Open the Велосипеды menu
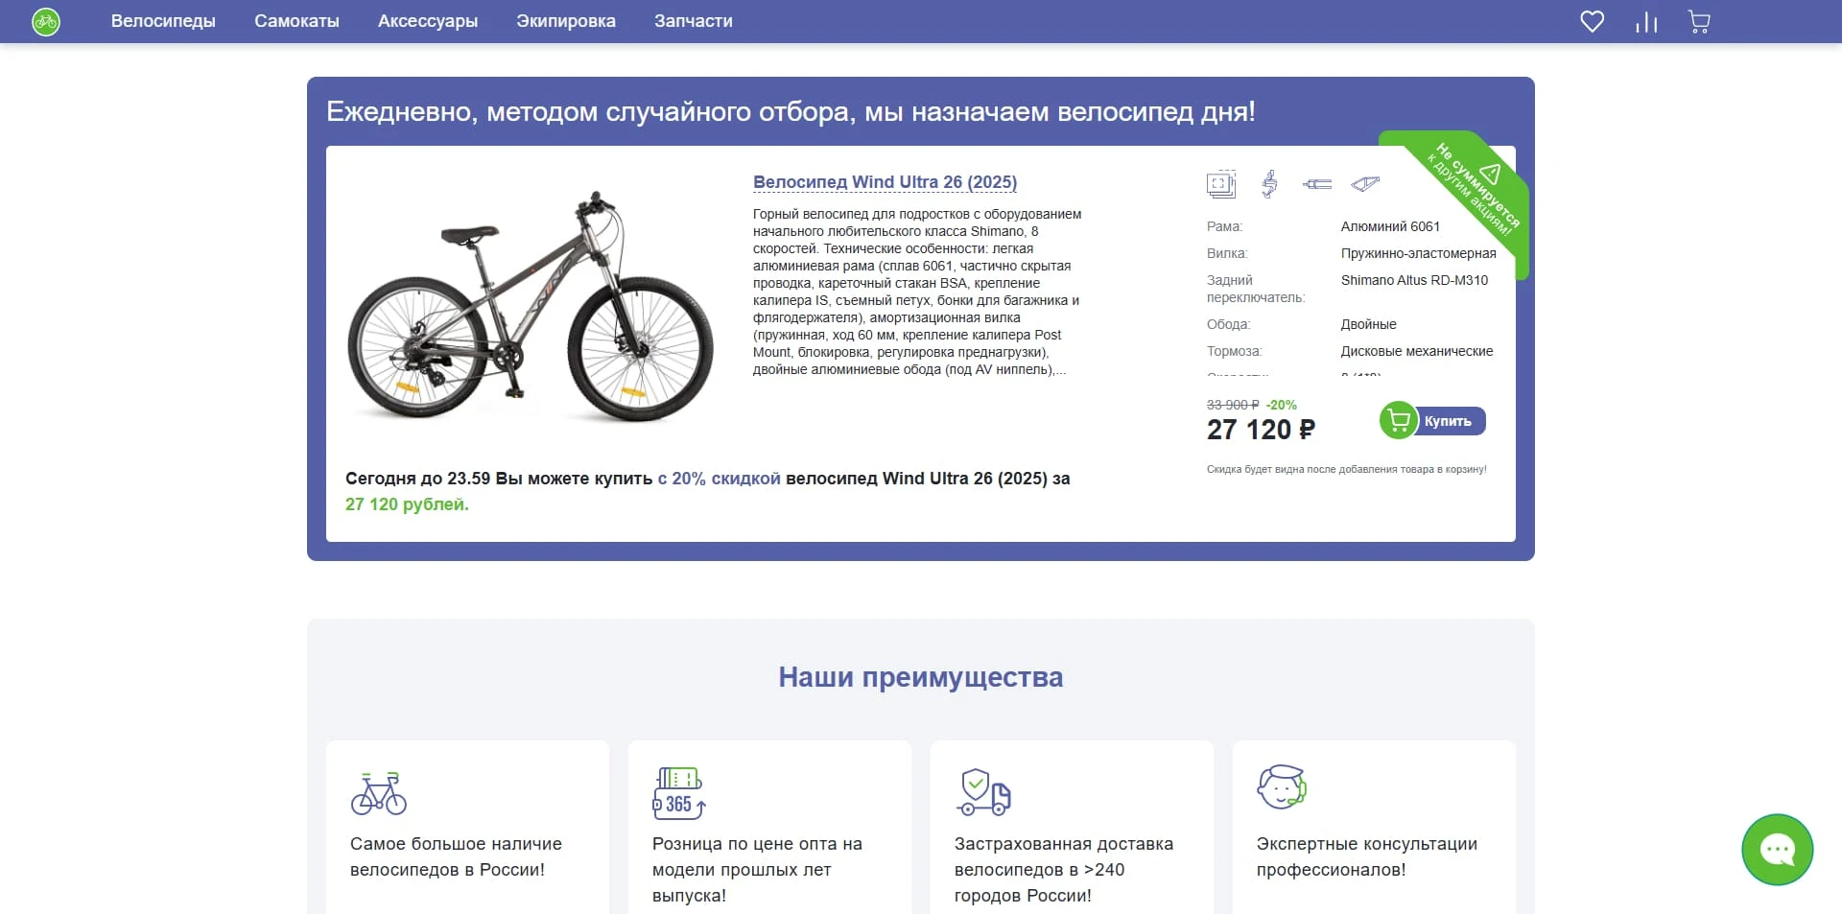Screen dimensions: 1842x914 [163, 21]
